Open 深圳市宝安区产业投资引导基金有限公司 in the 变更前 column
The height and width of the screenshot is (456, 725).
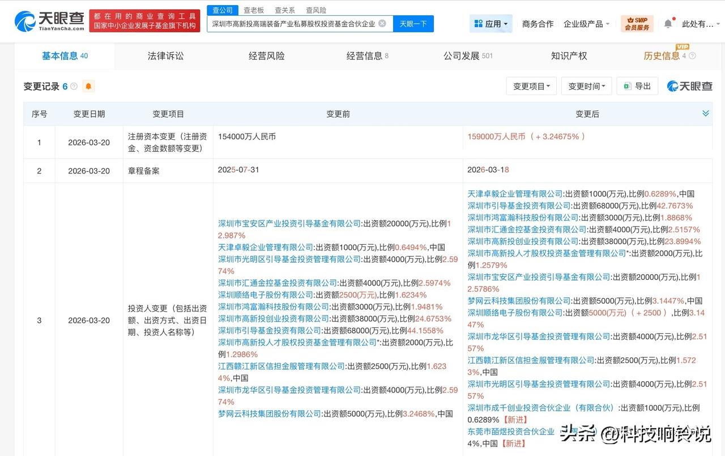(x=289, y=224)
